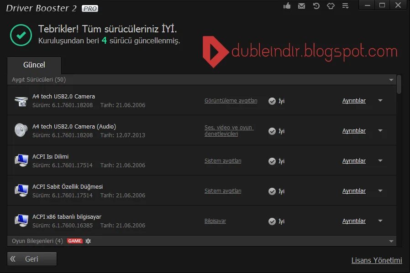Screen dimensions: 410x273
Task: Open dropdown arrow for Camera (Audio) row
Action: point(380,130)
